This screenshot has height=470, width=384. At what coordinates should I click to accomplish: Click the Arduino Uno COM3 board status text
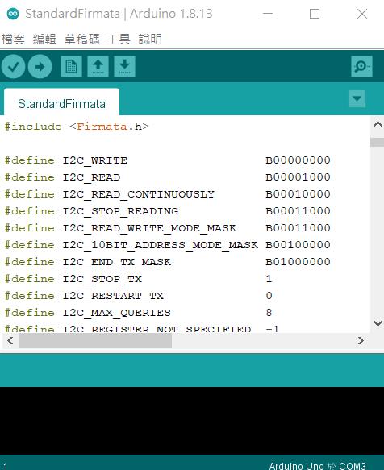(x=317, y=465)
